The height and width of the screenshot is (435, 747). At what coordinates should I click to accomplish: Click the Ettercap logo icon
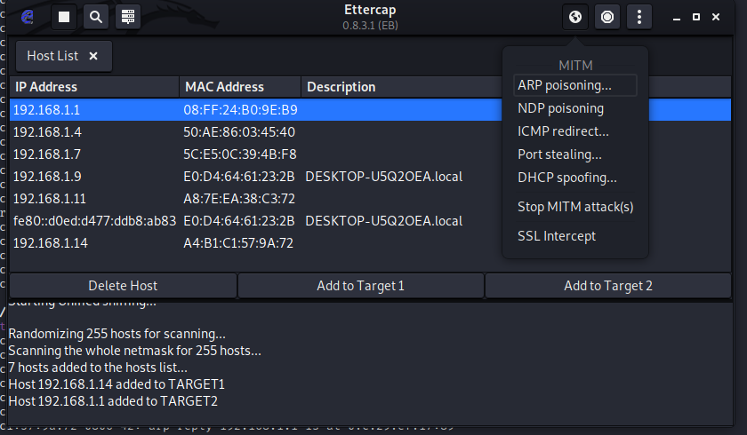click(x=27, y=16)
